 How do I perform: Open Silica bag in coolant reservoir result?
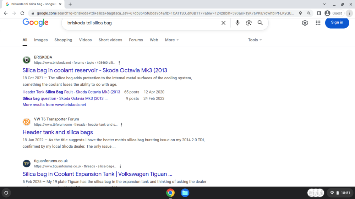(x=95, y=70)
